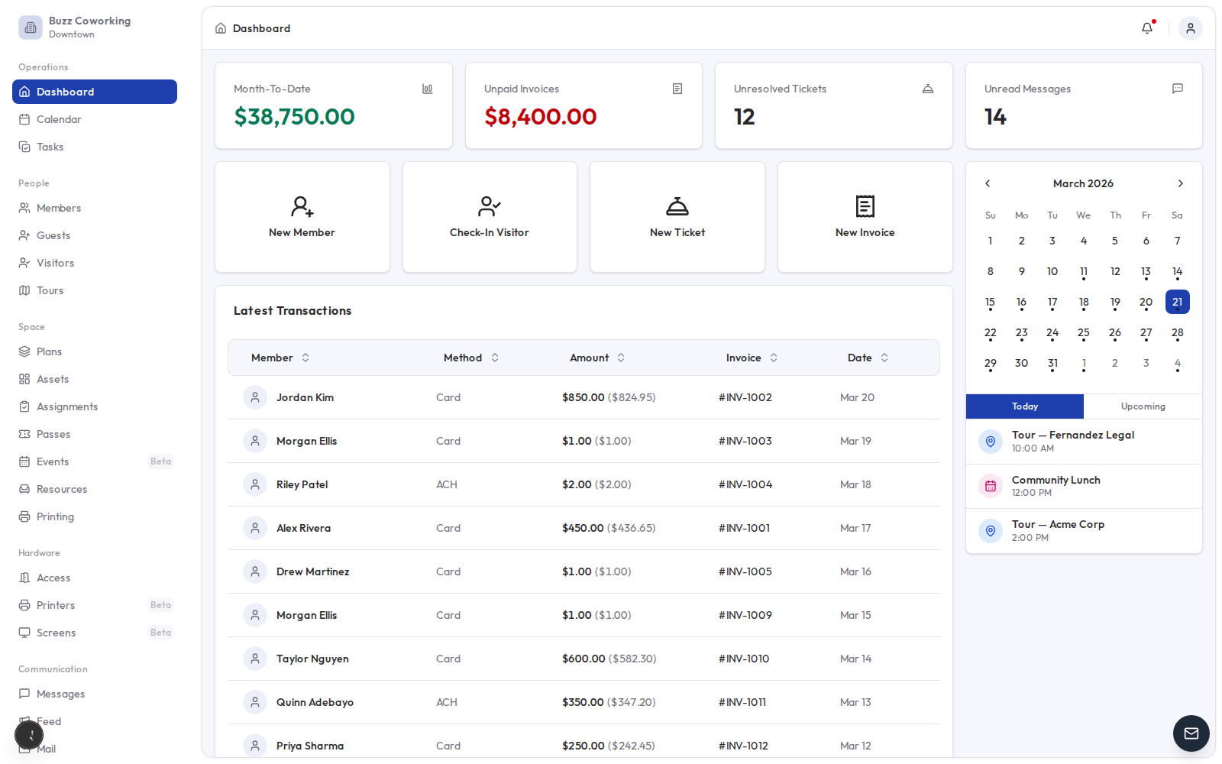This screenshot has width=1222, height=764.
Task: Open Messages from the Communication sidebar
Action: tap(60, 694)
